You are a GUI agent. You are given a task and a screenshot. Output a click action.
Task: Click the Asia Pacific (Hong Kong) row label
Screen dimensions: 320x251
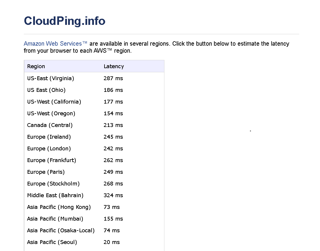pos(59,207)
